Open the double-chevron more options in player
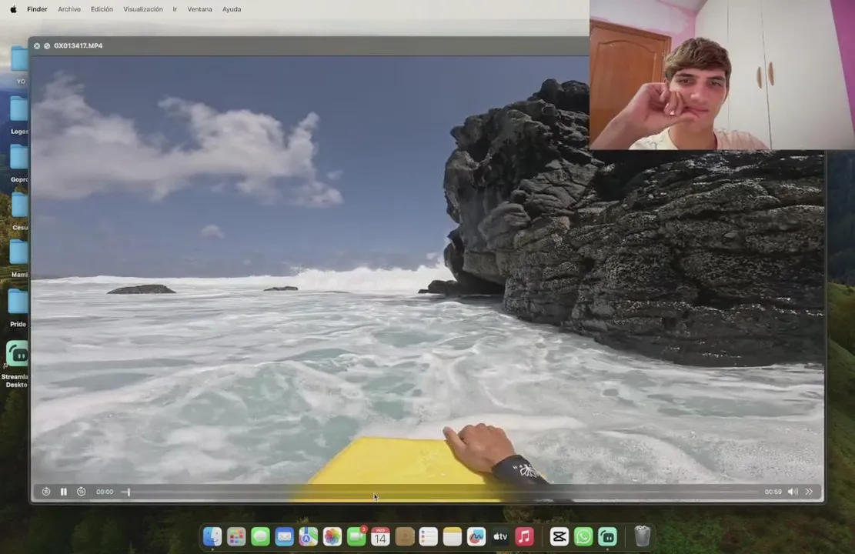Viewport: 855px width, 554px height. [x=809, y=492]
